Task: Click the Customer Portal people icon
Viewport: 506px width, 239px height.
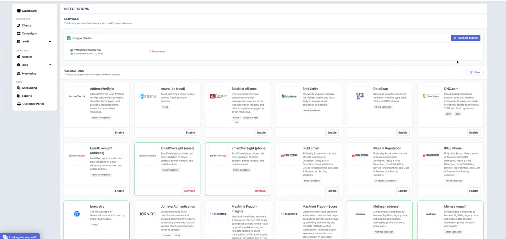Action: point(19,104)
